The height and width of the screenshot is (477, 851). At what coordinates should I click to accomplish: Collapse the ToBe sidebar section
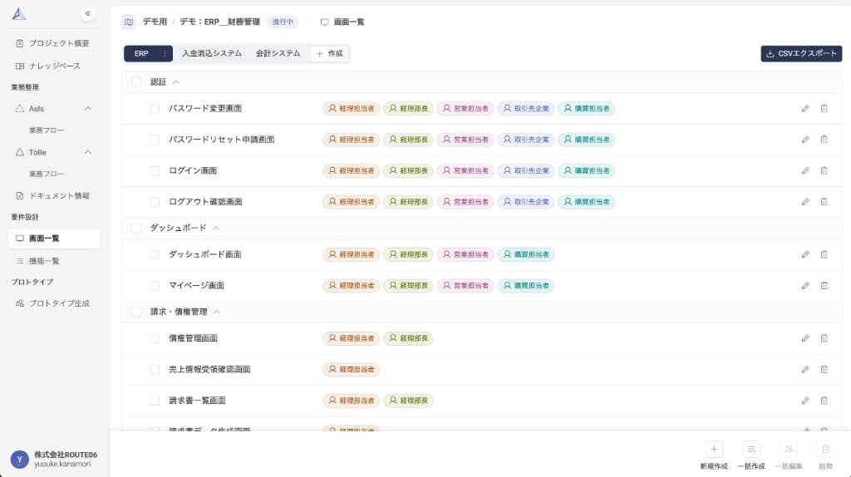click(88, 152)
